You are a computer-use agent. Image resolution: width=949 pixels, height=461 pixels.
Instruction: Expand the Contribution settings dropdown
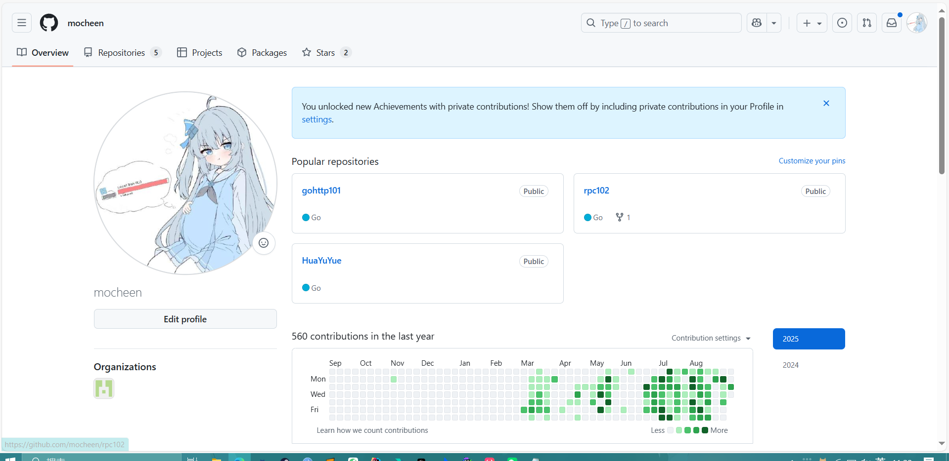click(711, 338)
